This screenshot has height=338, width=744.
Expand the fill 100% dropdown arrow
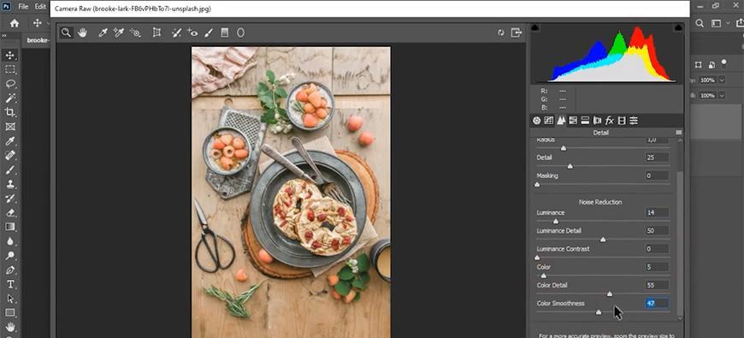[x=722, y=96]
